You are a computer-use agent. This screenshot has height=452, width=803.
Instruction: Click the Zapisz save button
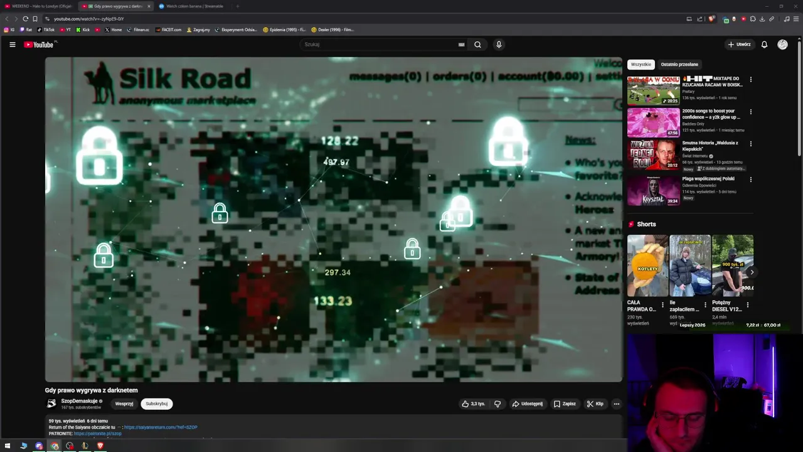click(565, 404)
